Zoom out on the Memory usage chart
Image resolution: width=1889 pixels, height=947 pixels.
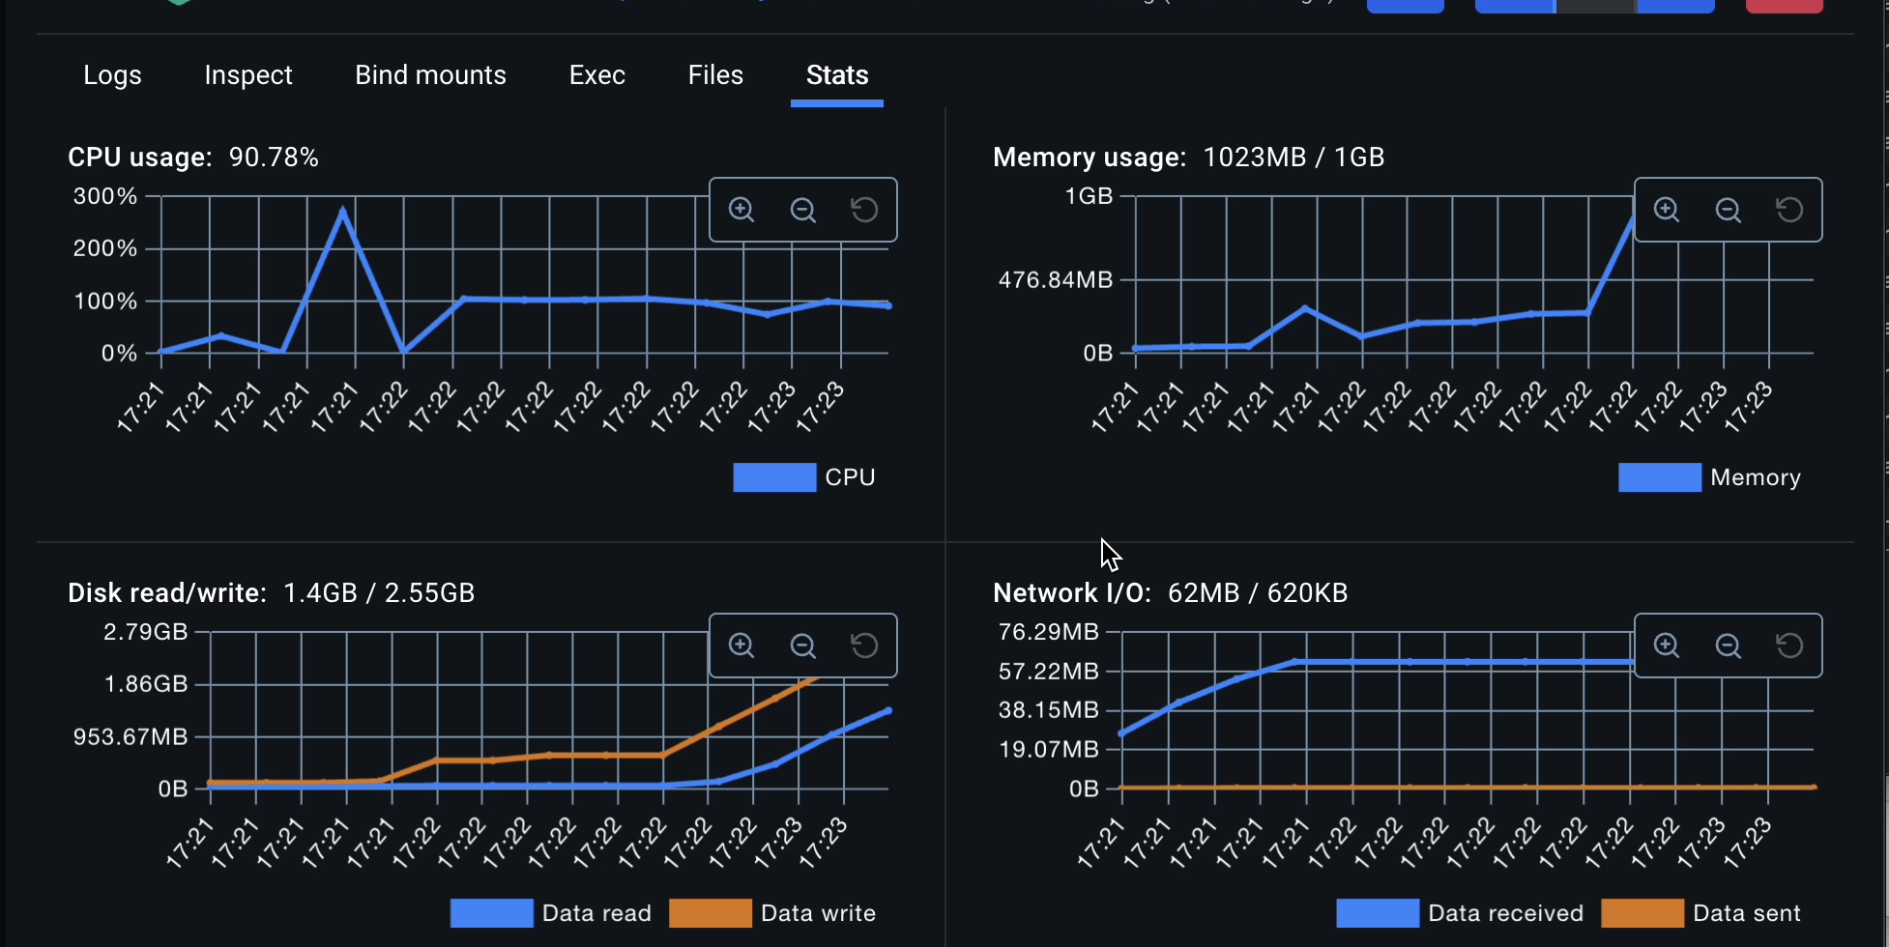(x=1728, y=210)
